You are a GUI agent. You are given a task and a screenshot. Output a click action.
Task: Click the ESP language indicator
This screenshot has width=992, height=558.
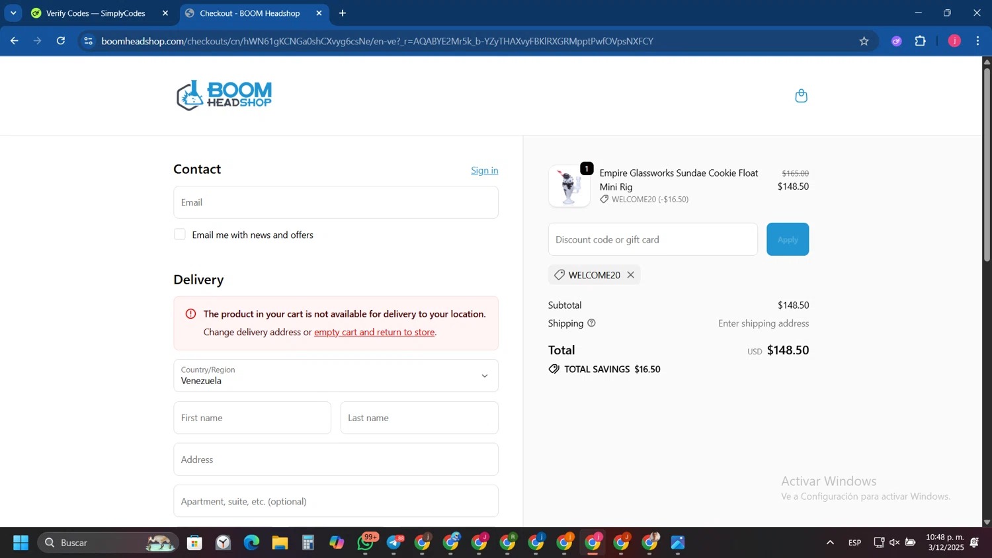click(x=854, y=543)
